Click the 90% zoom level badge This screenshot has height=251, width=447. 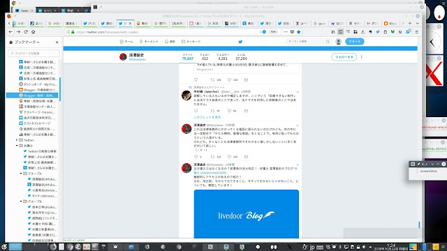point(273,32)
